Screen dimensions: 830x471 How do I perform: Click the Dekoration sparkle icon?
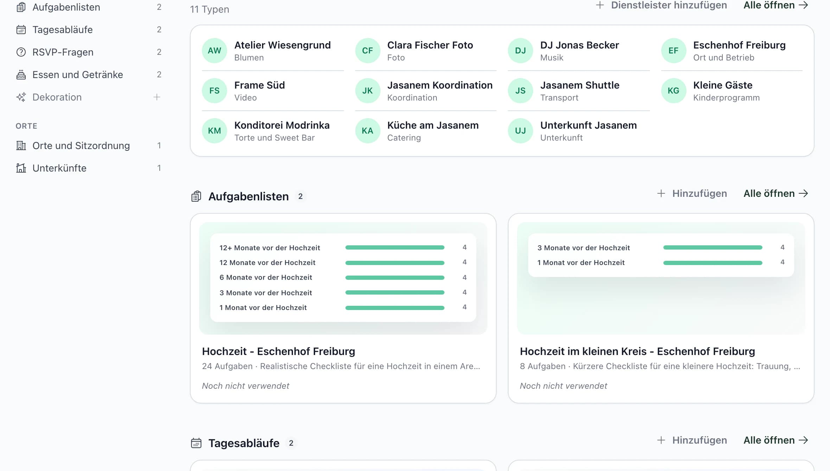21,97
